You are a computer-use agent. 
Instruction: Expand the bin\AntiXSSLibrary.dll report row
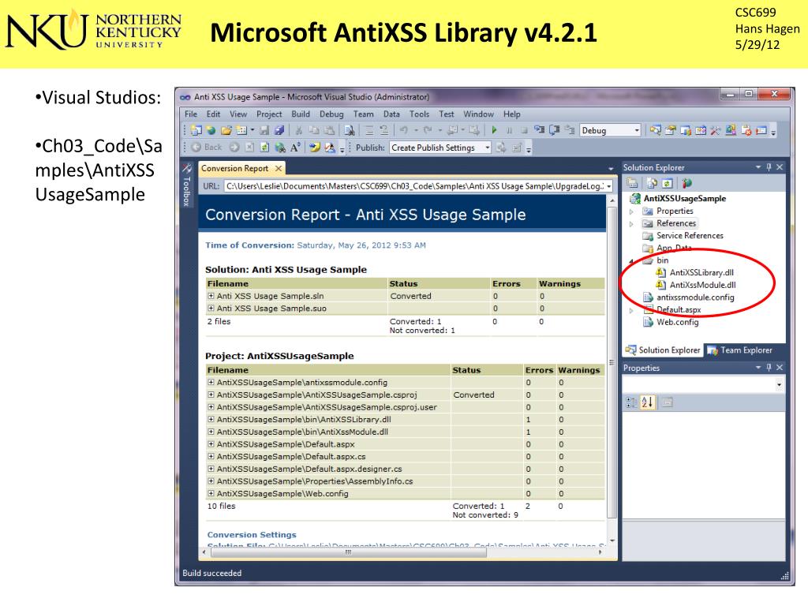pos(211,420)
